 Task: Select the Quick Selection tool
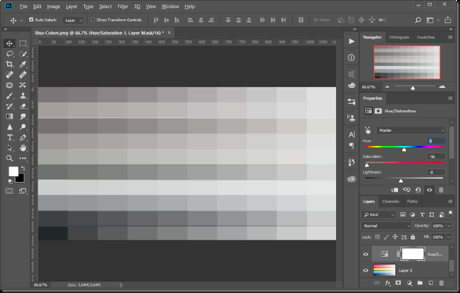pyautogui.click(x=23, y=54)
